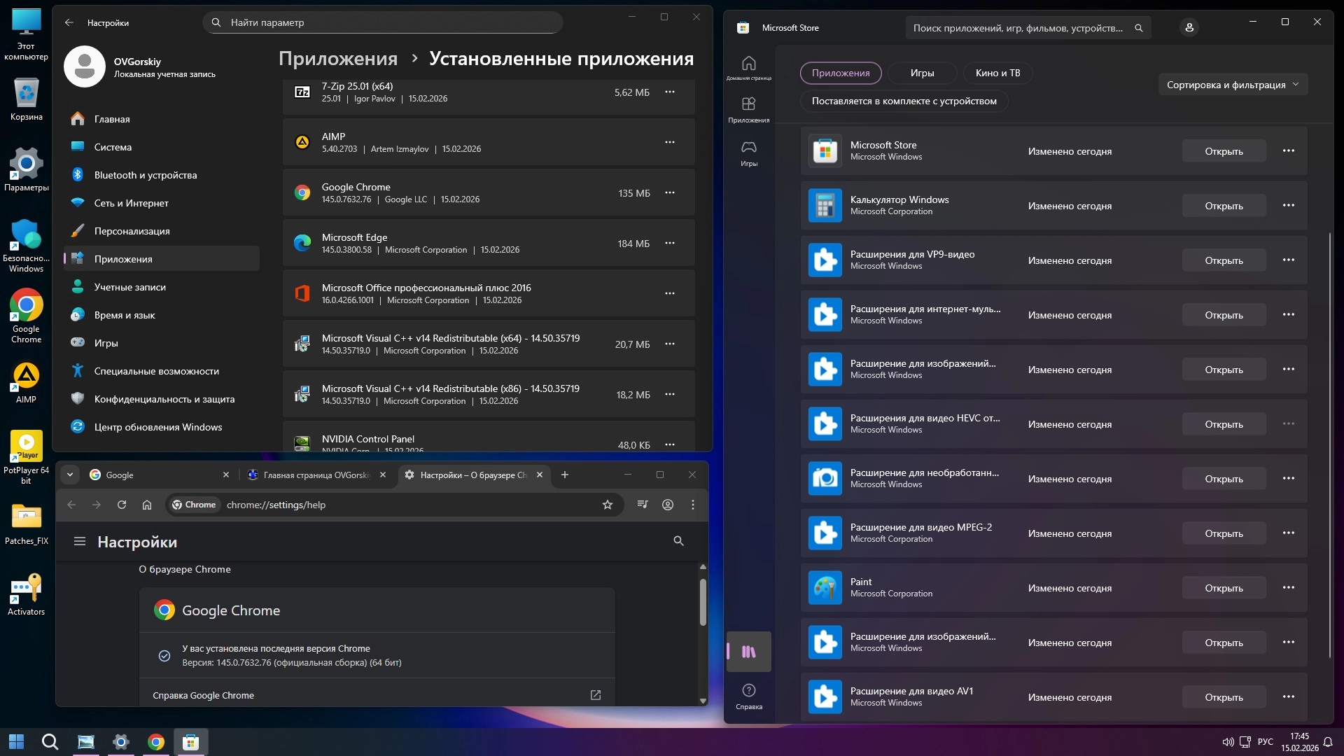Open Chrome profile avatar button

(x=667, y=505)
